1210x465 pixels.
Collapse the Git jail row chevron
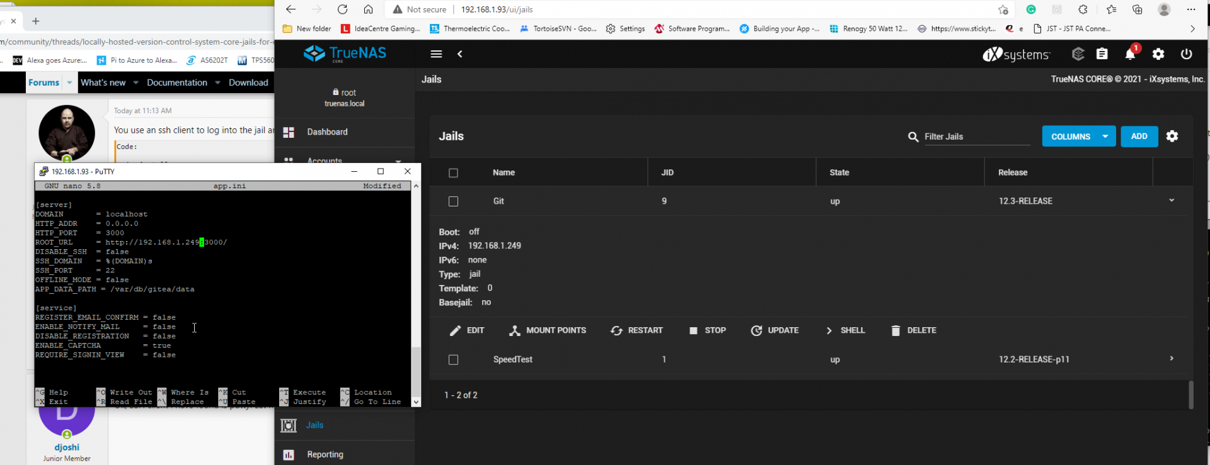[x=1172, y=201]
